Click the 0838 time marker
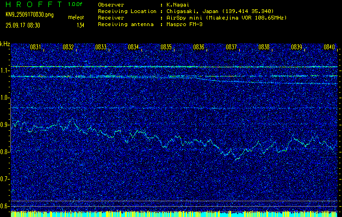Screen dimensions: 342x217 [x=264, y=47]
